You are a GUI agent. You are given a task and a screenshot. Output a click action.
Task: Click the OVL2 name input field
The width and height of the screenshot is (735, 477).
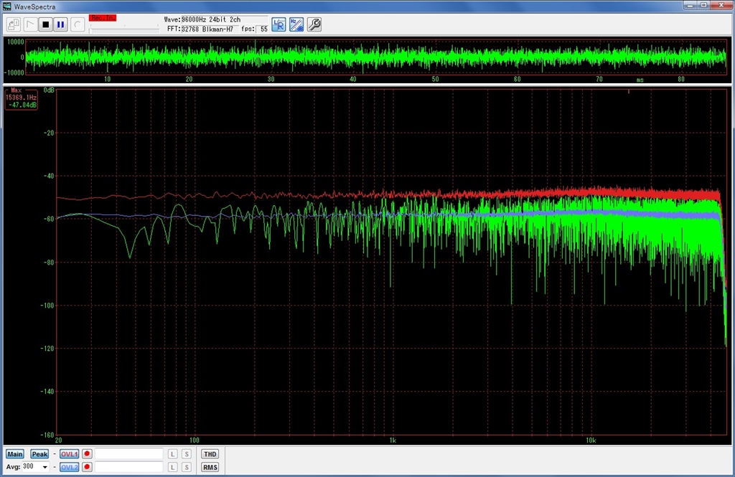click(129, 467)
